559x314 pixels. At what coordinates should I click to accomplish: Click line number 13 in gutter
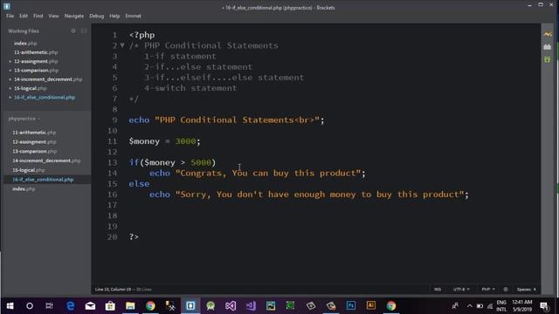tap(113, 163)
